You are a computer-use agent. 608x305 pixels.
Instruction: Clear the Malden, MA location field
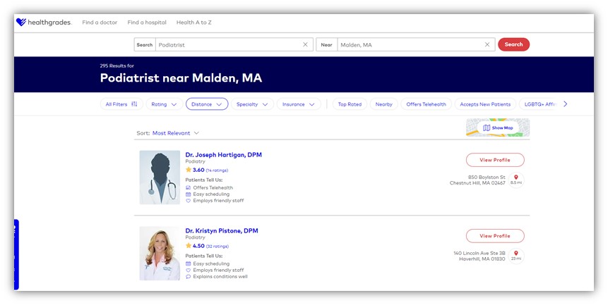point(487,44)
